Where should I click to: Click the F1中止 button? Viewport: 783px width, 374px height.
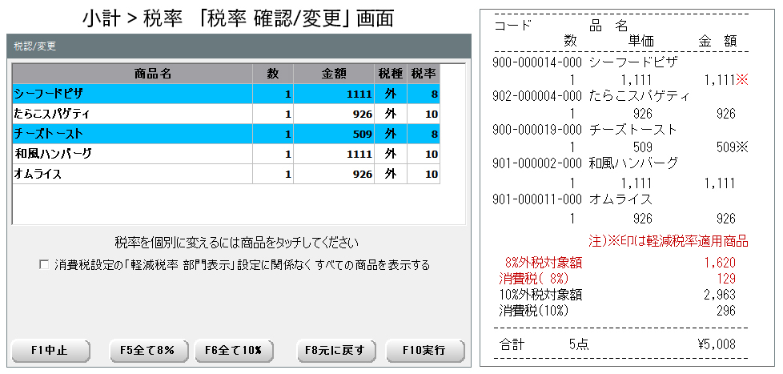pyautogui.click(x=50, y=350)
